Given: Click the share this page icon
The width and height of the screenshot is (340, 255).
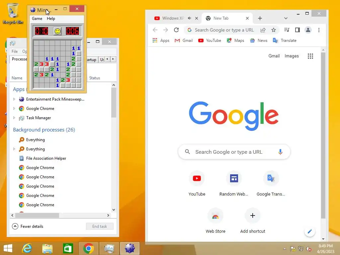Looking at the screenshot, I should point(263,30).
